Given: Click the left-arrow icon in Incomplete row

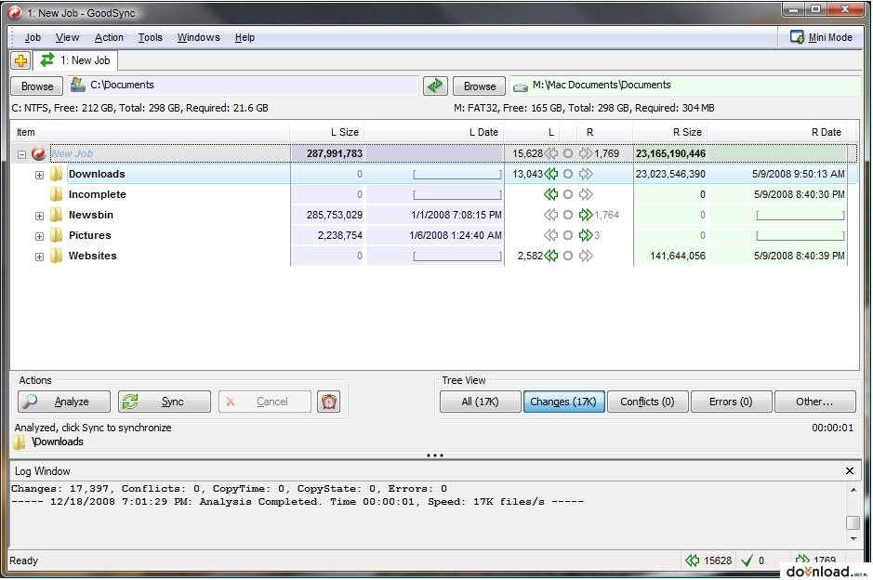Looking at the screenshot, I should pyautogui.click(x=550, y=194).
